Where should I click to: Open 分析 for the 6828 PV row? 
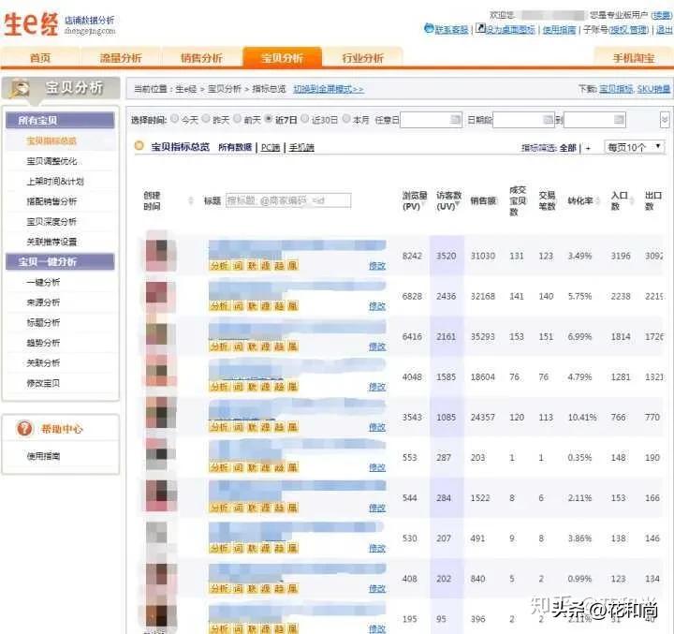click(219, 306)
